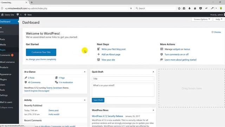Open the 1 in moderation link
225x127 pixels.
66,82
